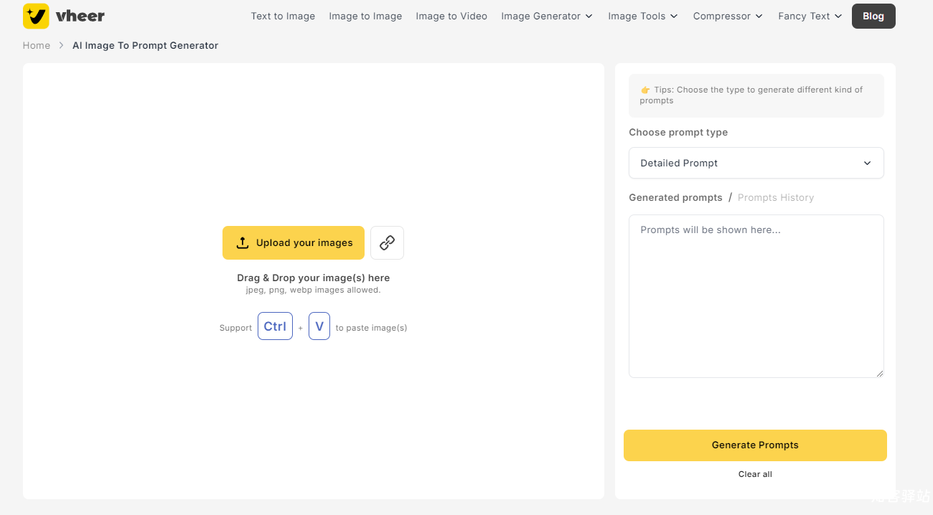Open the Fancy Text dropdown
Viewport: 933px width, 515px height.
(810, 16)
